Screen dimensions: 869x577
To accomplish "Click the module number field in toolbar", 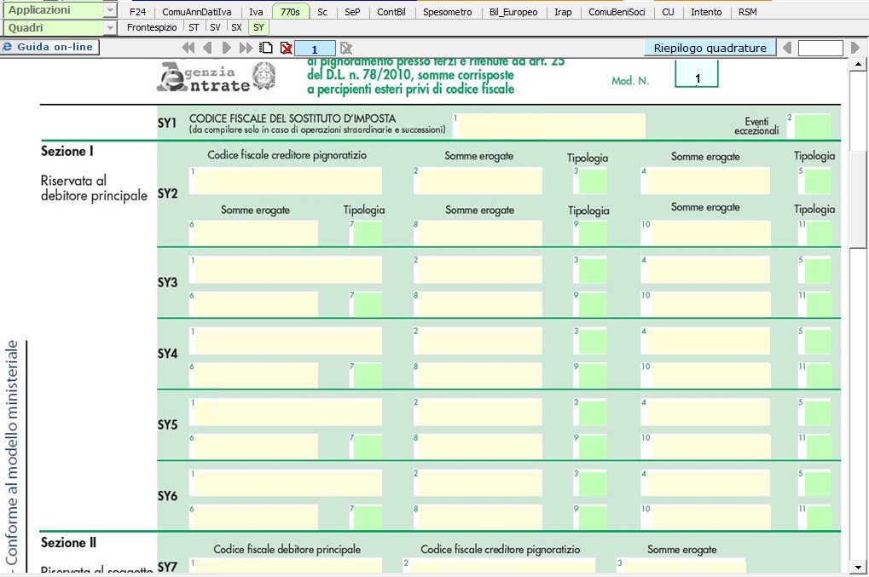I will coord(315,49).
